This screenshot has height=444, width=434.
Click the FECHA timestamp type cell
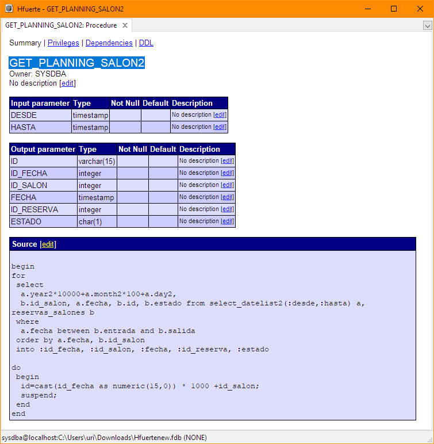pyautogui.click(x=97, y=197)
